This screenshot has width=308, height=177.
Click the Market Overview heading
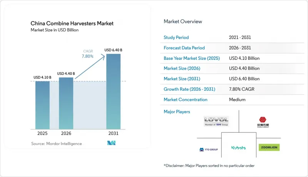pyautogui.click(x=183, y=22)
